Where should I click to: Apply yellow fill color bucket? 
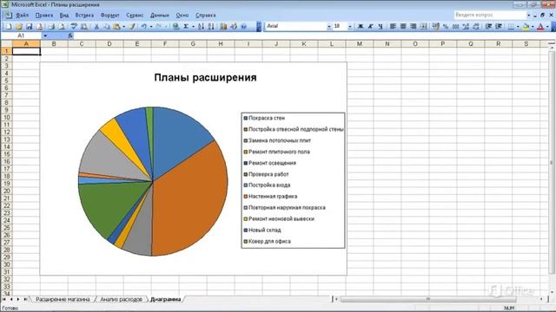pyautogui.click(x=526, y=26)
